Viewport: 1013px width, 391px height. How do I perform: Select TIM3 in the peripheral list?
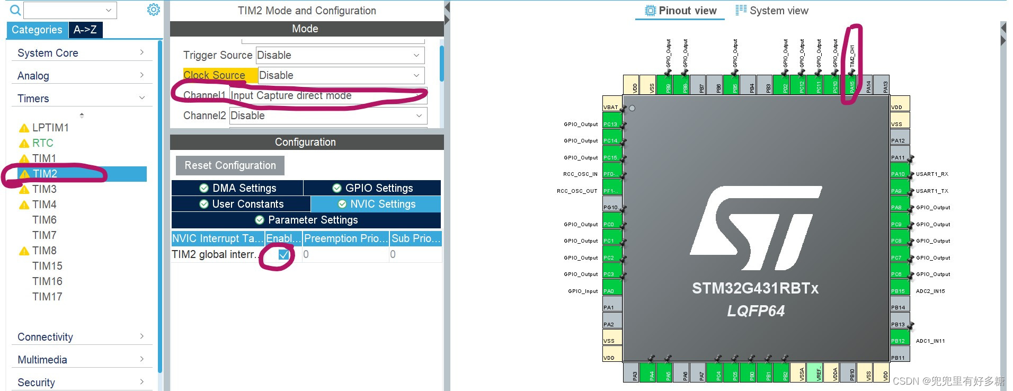pyautogui.click(x=44, y=189)
